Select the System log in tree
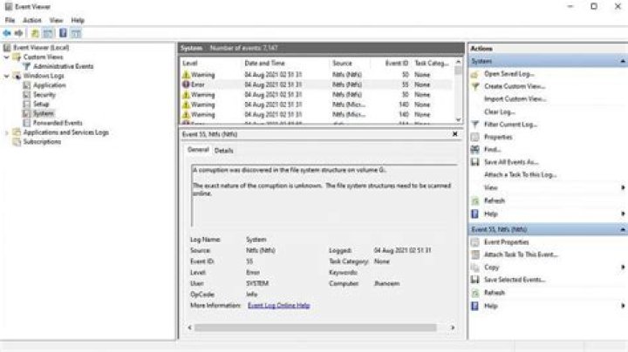Viewport: 628px width, 352px height. click(x=44, y=113)
